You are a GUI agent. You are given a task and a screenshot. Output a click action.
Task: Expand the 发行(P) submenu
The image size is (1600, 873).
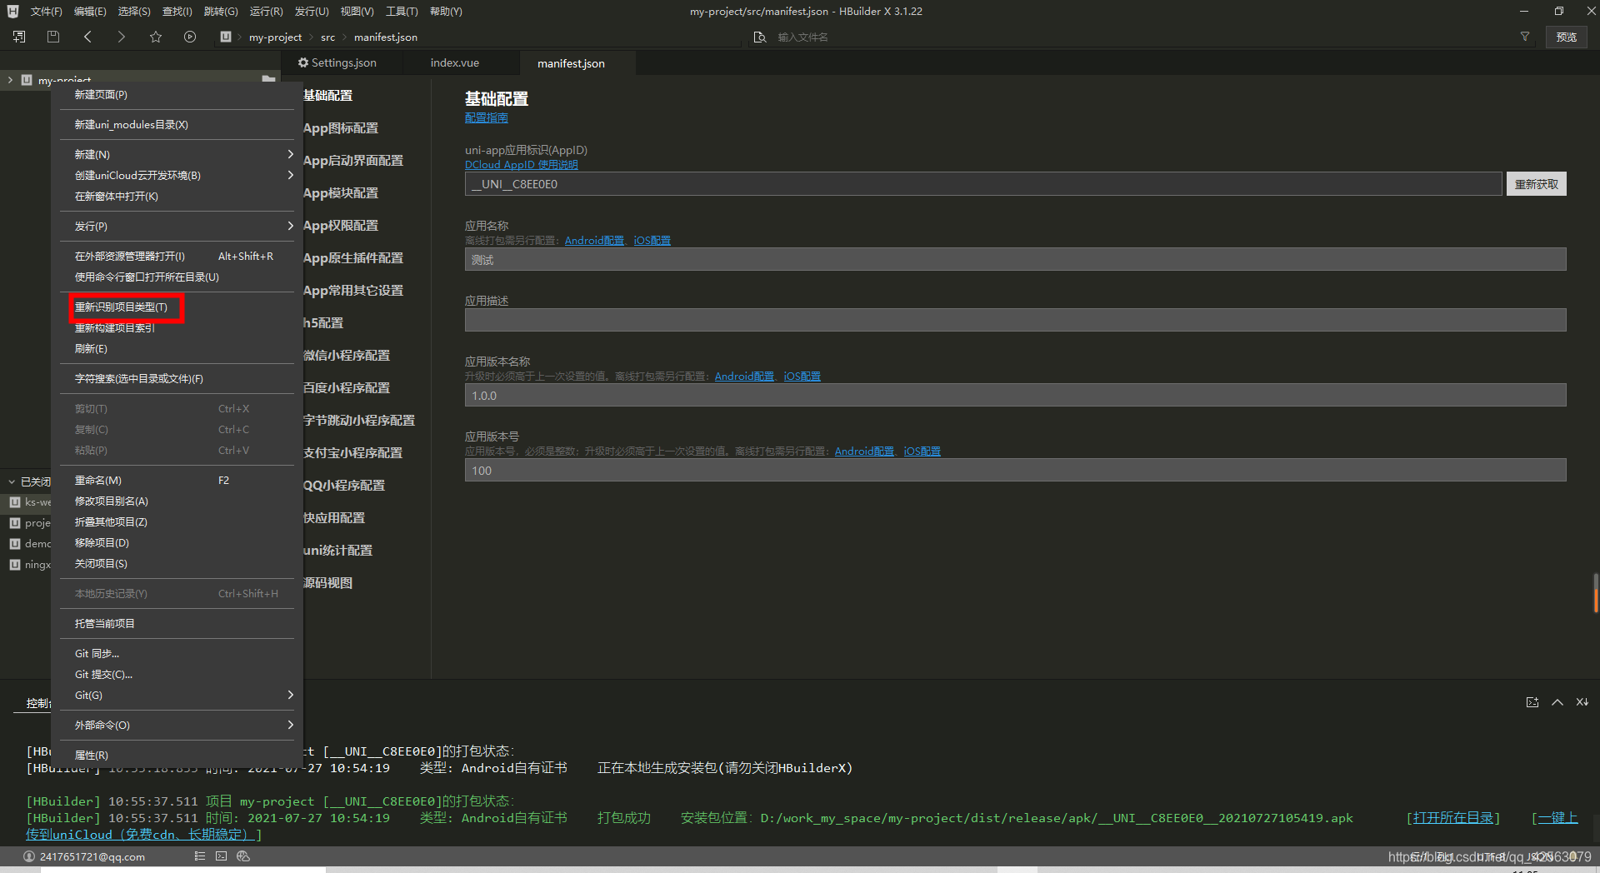pos(290,226)
